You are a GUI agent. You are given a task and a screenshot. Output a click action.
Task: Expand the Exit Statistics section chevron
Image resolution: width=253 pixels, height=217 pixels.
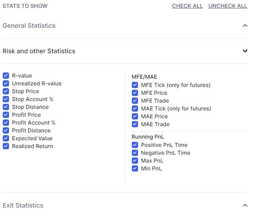coord(245,205)
